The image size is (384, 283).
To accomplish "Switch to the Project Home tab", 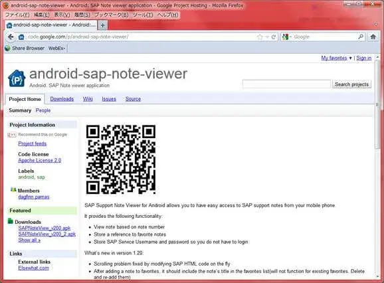I will (25, 99).
